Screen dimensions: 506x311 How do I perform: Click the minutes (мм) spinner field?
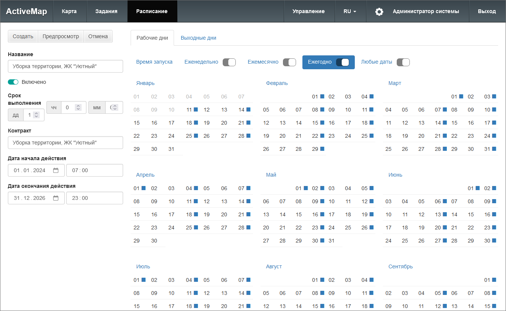(114, 107)
